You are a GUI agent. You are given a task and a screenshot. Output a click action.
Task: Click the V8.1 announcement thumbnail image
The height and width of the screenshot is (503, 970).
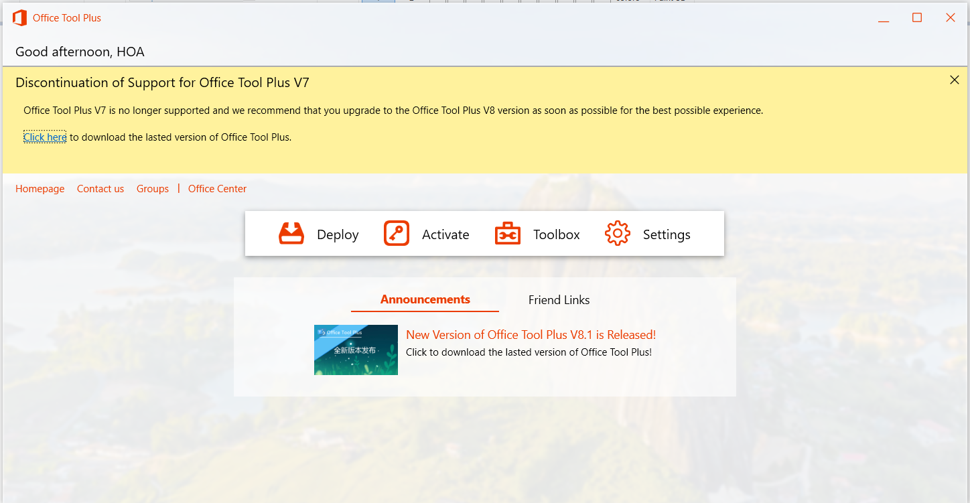(x=356, y=350)
